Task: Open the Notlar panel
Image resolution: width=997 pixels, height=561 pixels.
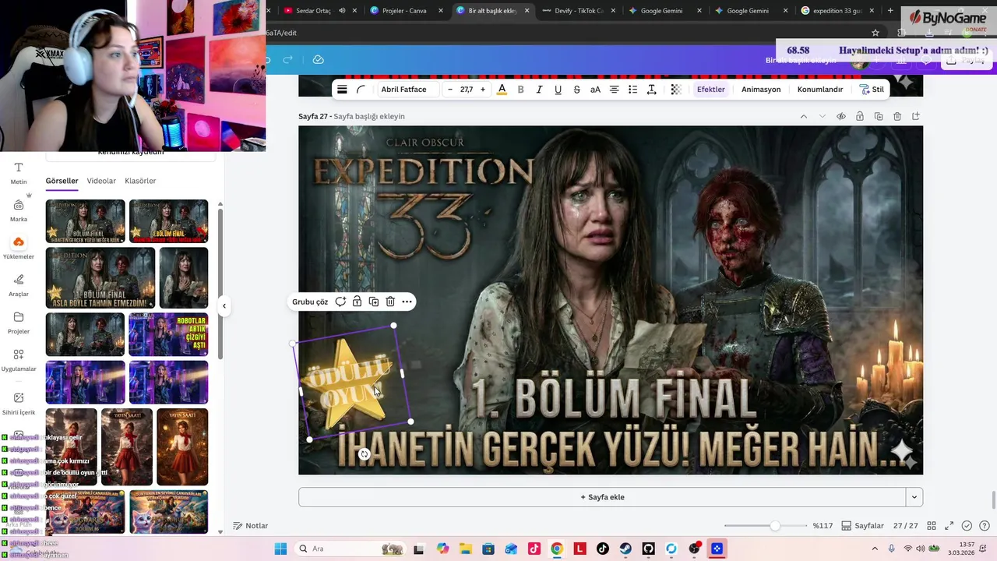Action: click(x=251, y=526)
